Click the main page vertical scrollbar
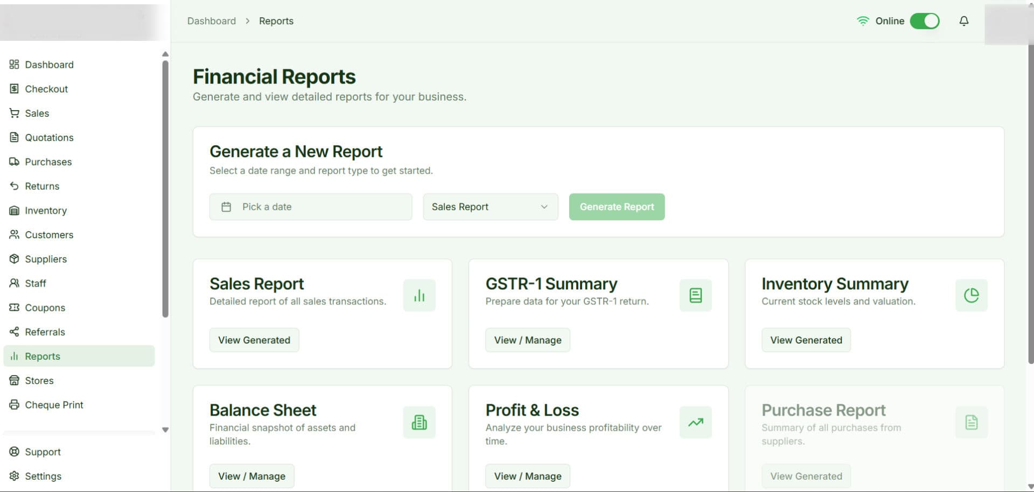The height and width of the screenshot is (492, 1034). click(x=1030, y=204)
